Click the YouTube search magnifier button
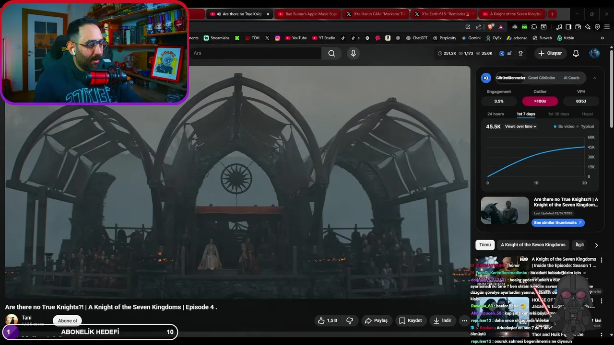The height and width of the screenshot is (345, 614). tap(331, 53)
